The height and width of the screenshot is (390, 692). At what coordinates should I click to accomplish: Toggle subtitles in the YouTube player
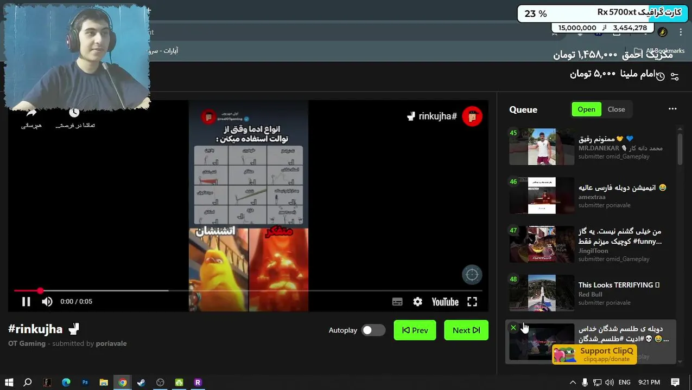click(x=397, y=302)
